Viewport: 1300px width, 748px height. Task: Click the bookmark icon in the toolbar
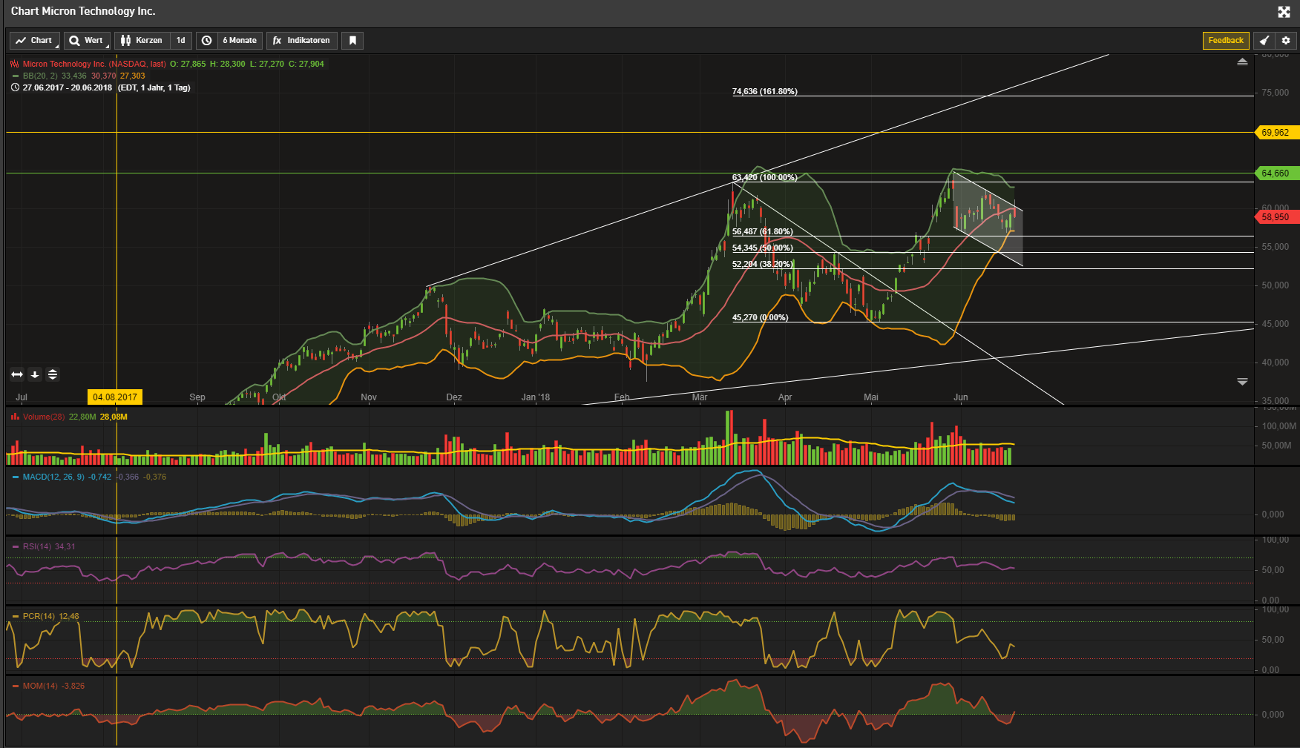pyautogui.click(x=352, y=40)
